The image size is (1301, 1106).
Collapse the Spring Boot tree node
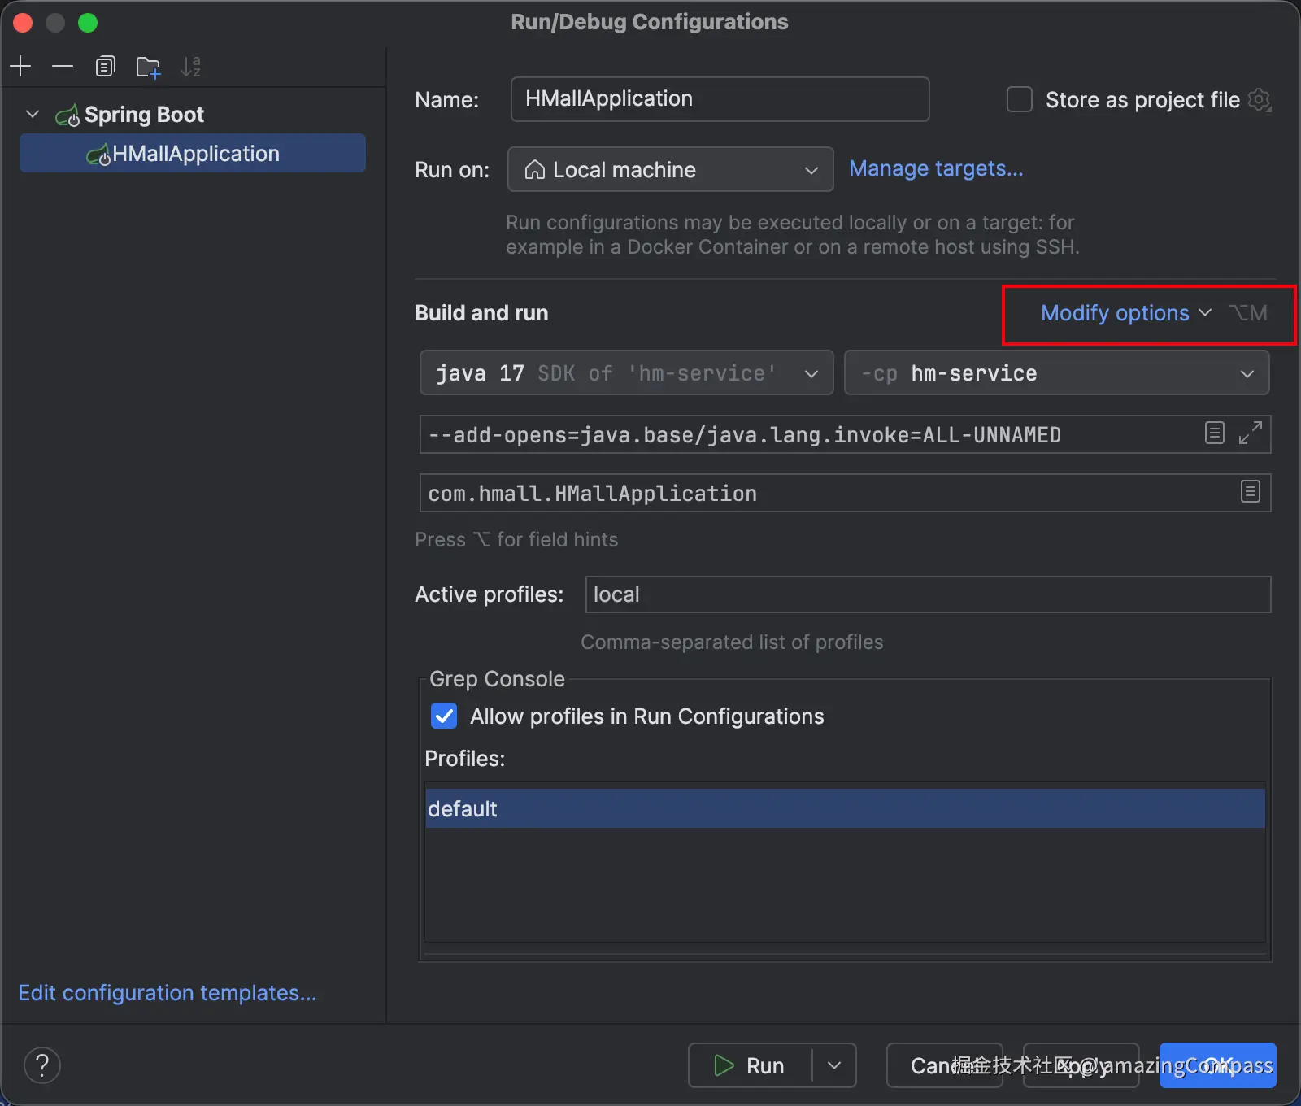[x=33, y=114]
